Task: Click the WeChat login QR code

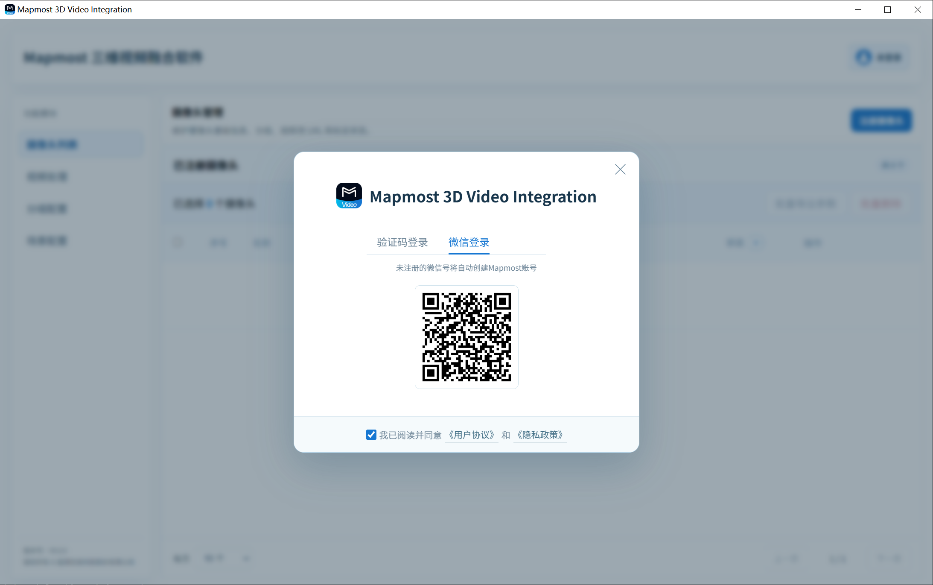Action: (x=466, y=337)
